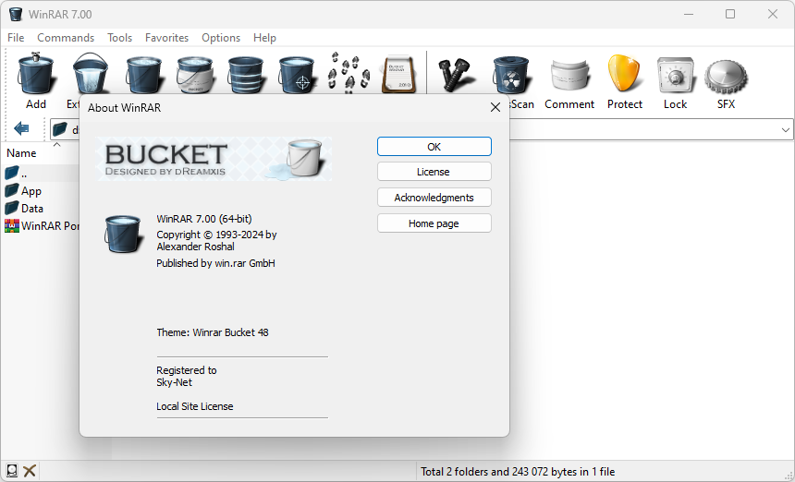This screenshot has height=482, width=795.
Task: Click the Info clipboard toolbar icon
Action: (399, 75)
